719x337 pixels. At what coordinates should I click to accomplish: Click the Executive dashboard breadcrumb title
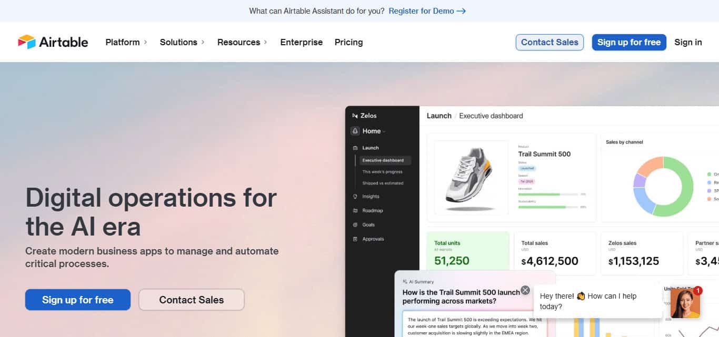click(491, 116)
